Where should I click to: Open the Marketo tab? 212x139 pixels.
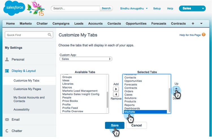(x=26, y=24)
